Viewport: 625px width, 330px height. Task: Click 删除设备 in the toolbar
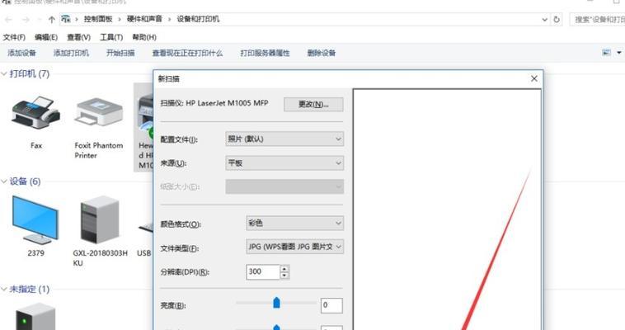322,53
